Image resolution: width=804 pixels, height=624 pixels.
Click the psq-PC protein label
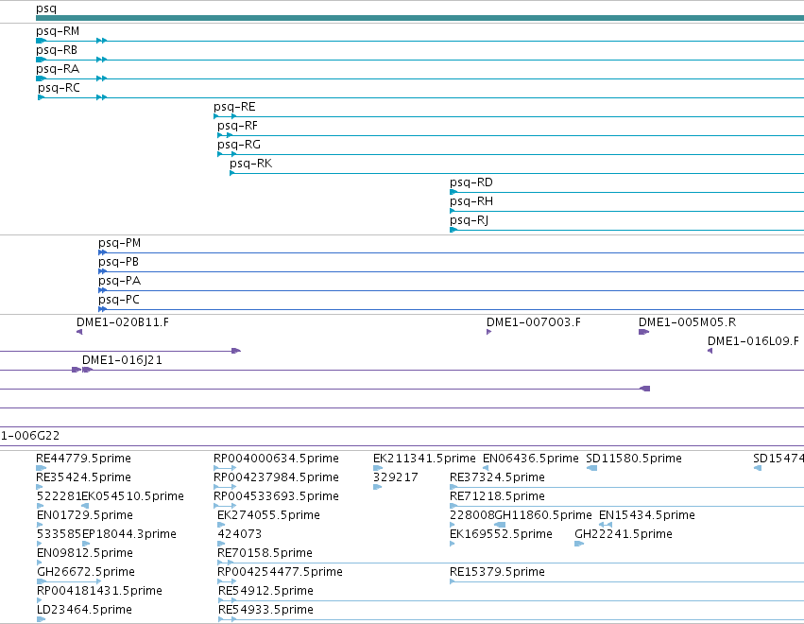coord(119,301)
